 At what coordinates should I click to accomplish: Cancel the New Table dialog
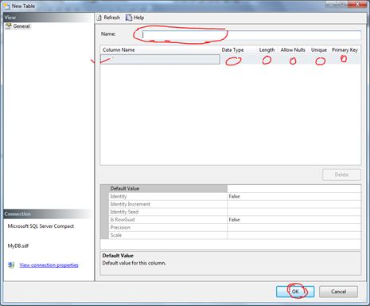[338, 292]
